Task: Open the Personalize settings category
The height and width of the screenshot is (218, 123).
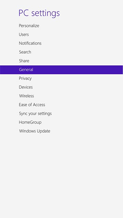Action: (29, 26)
